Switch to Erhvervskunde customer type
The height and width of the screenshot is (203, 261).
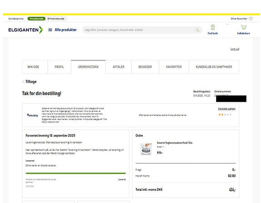click(x=56, y=19)
